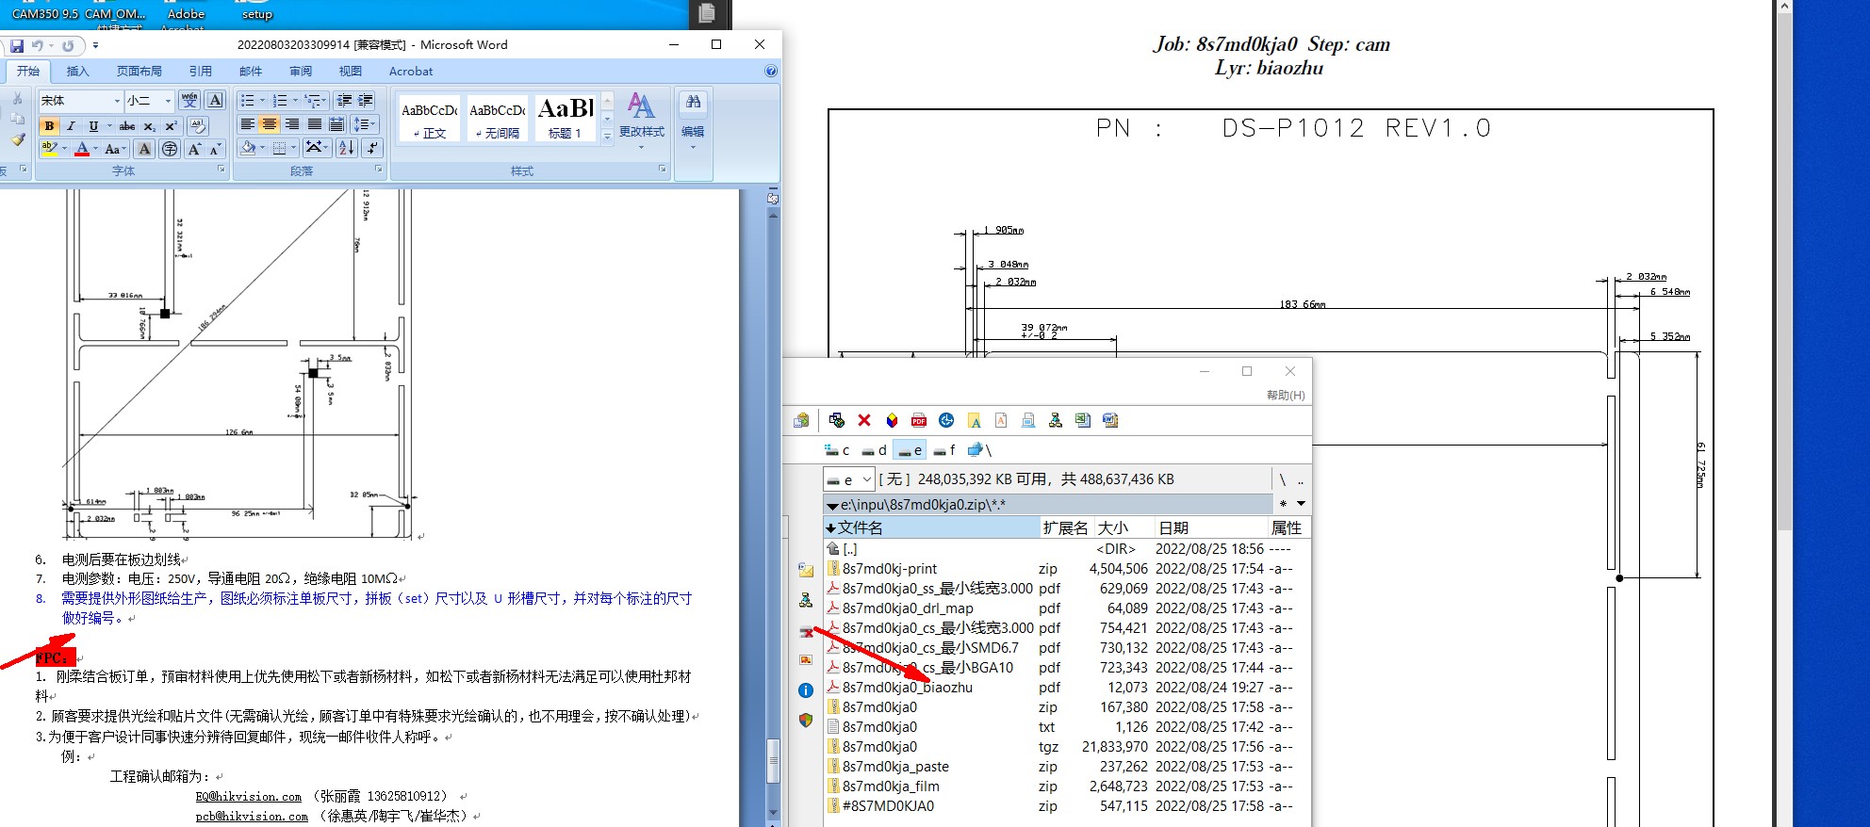Click the Decrease Indent icon
This screenshot has height=827, width=1870.
344,100
